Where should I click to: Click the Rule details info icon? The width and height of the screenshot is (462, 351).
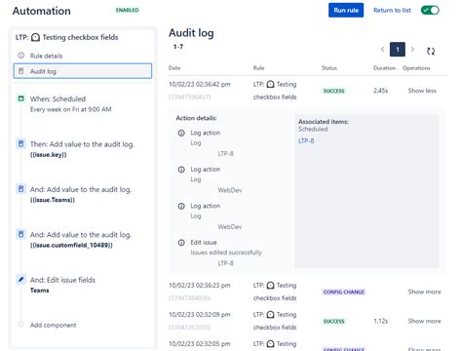point(21,56)
